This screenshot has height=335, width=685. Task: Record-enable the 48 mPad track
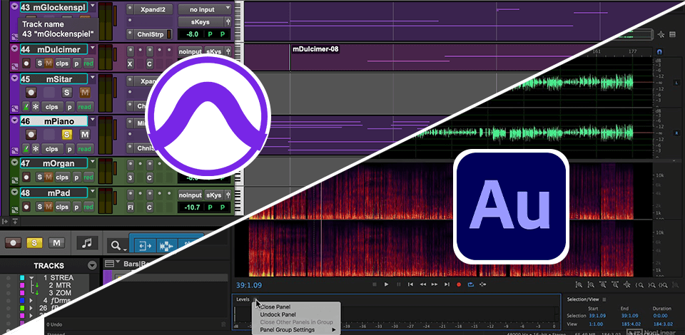[x=26, y=207]
